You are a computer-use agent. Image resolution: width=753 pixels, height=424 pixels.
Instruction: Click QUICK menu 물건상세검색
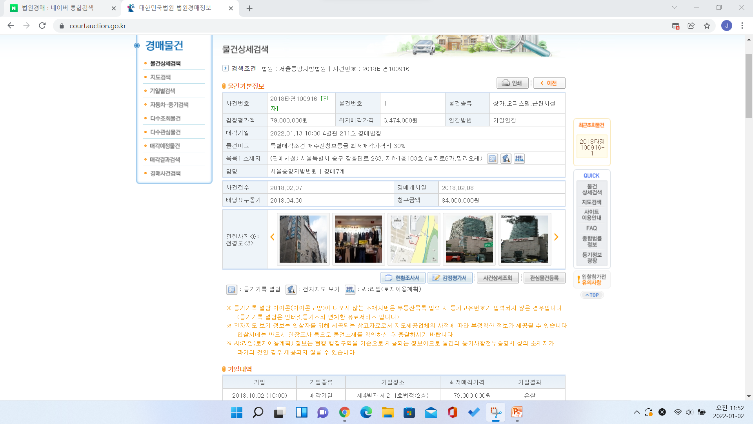(x=592, y=189)
